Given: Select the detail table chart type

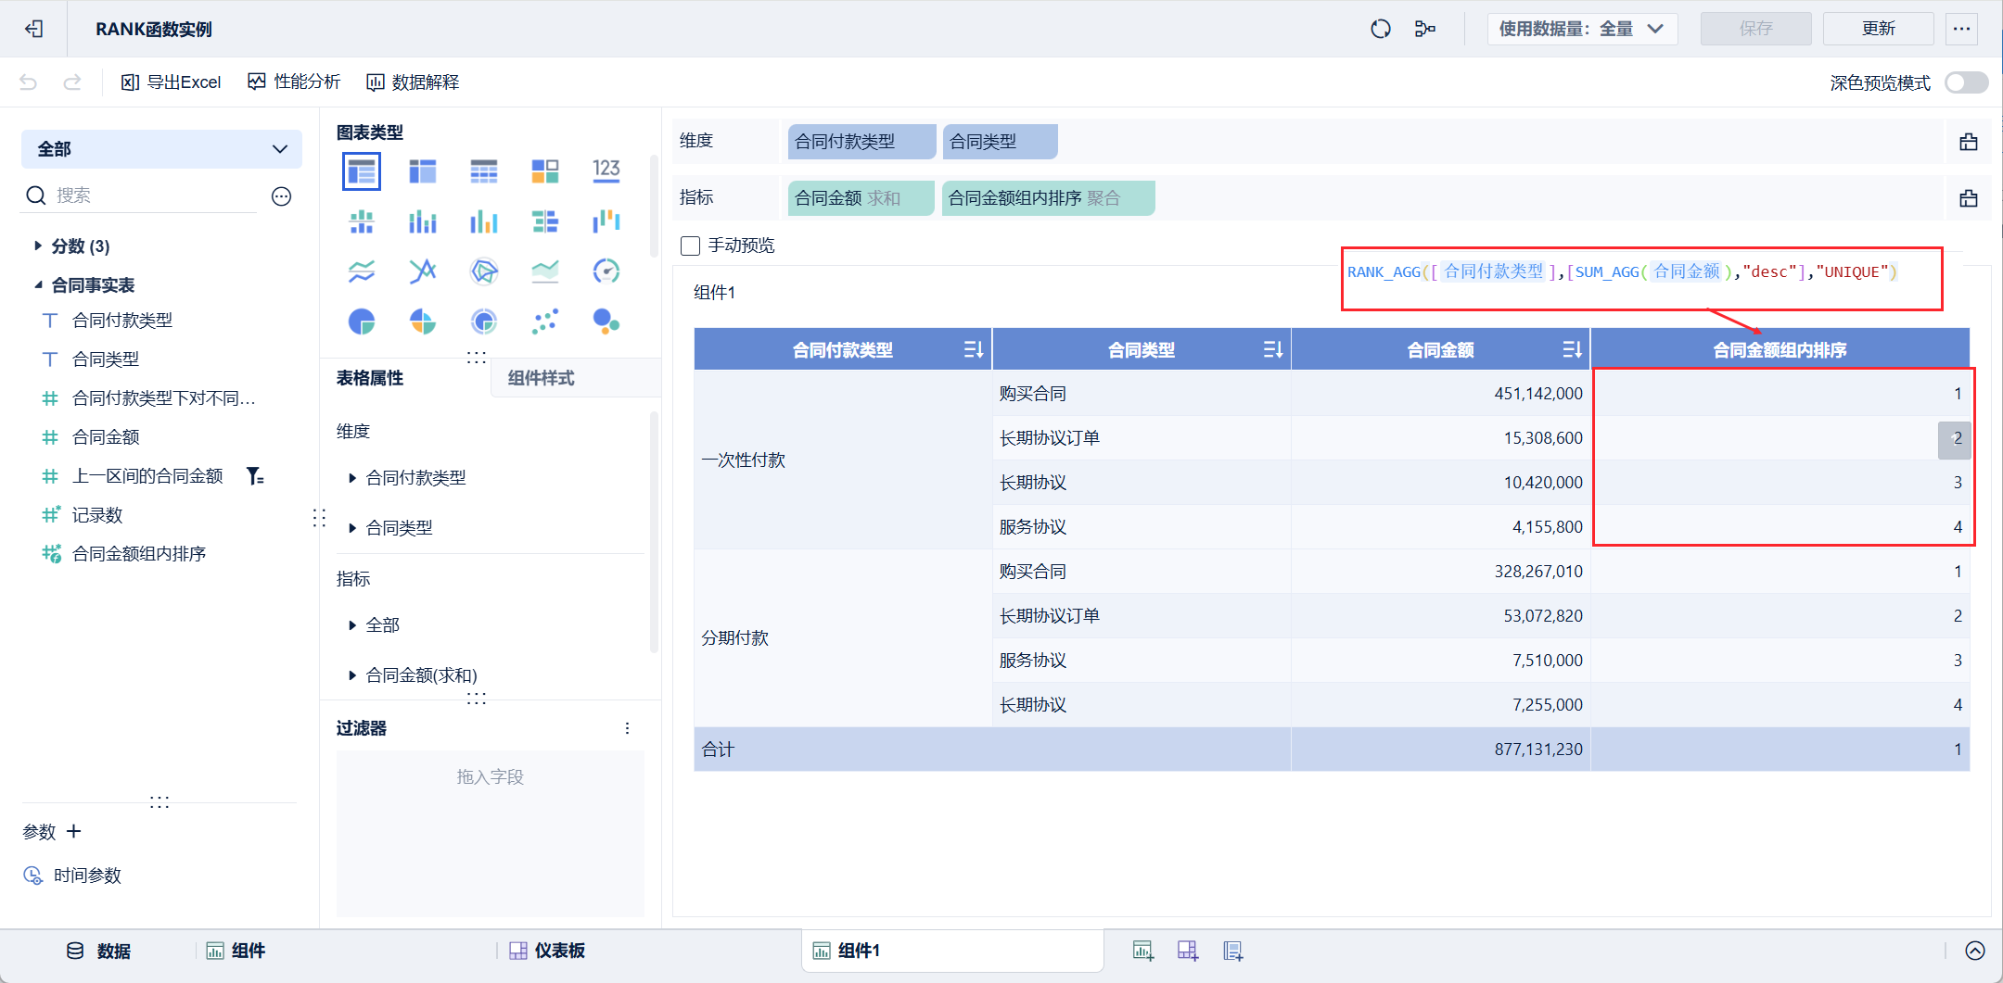Looking at the screenshot, I should pyautogui.click(x=484, y=171).
